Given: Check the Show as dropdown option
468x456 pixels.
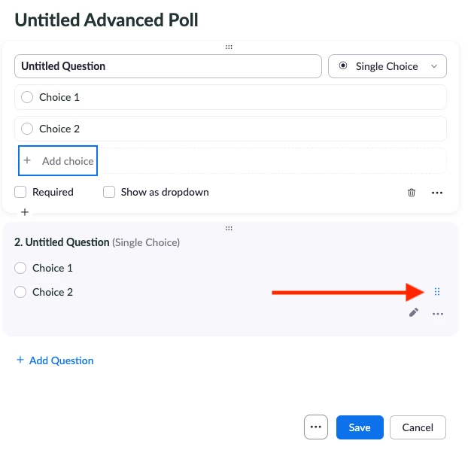Looking at the screenshot, I should coord(110,192).
